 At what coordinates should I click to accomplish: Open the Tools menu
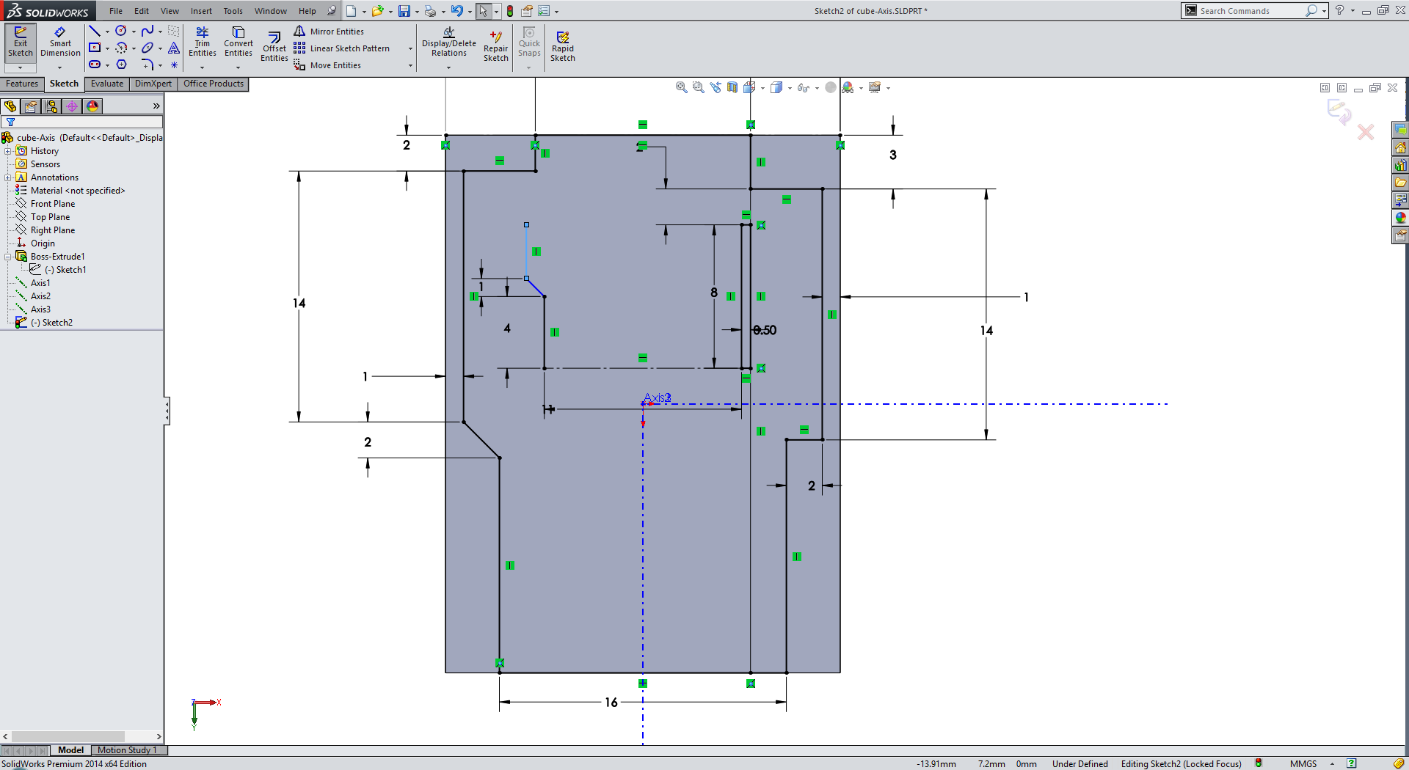[x=233, y=11]
